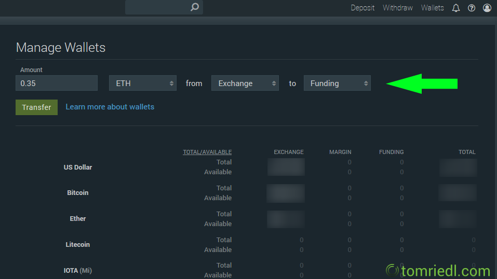
Task: Click the TOTAL column header
Action: pos(467,152)
